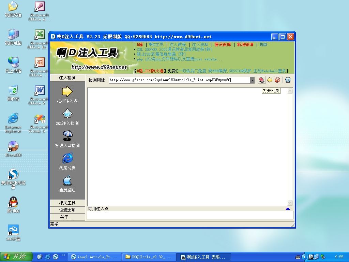Open the 注入资料 header link
Viewport: 349px width, 262px height.
(x=200, y=45)
